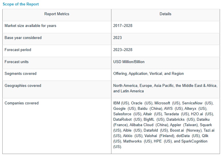Click the '2023–2028' forecast period value
The height and width of the screenshot is (156, 222).
click(x=123, y=50)
